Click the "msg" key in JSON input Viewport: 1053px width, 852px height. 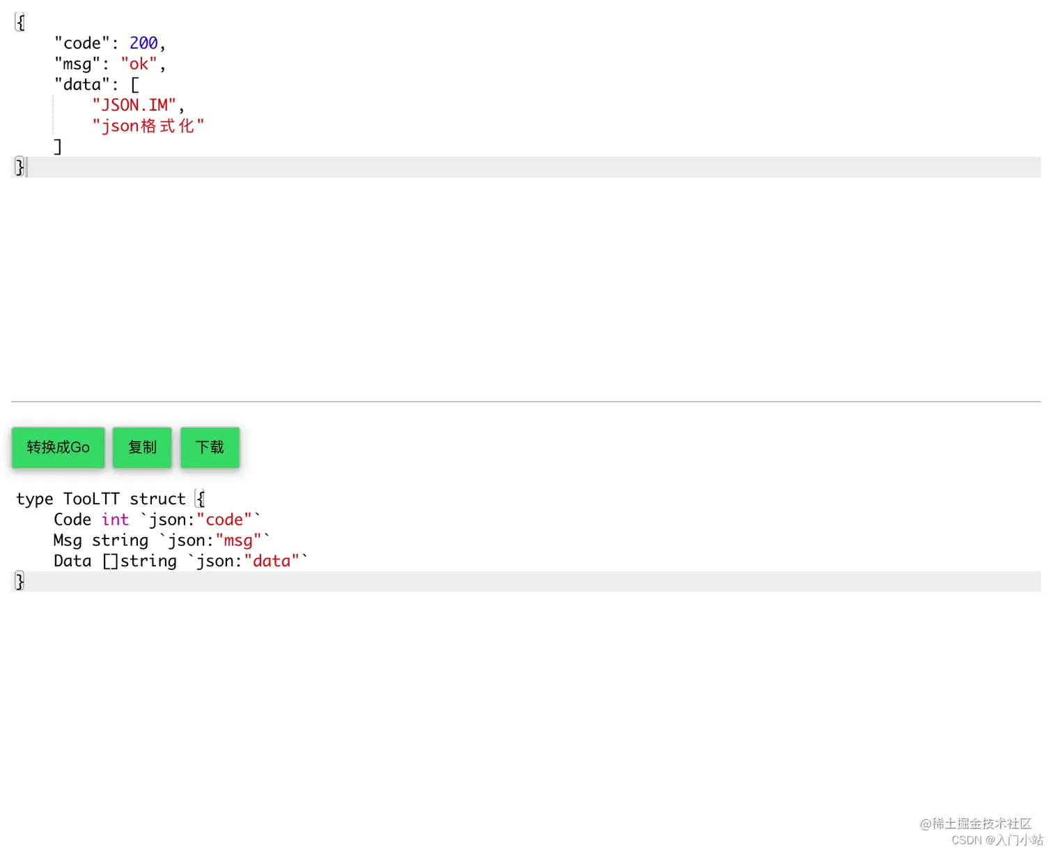tap(77, 64)
